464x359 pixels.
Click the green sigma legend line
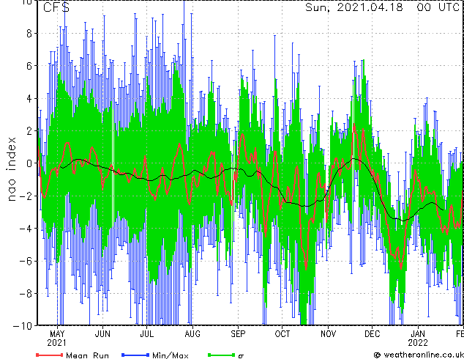point(221,355)
